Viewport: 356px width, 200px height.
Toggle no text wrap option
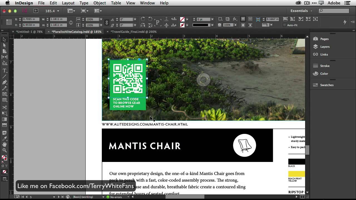tap(243, 19)
